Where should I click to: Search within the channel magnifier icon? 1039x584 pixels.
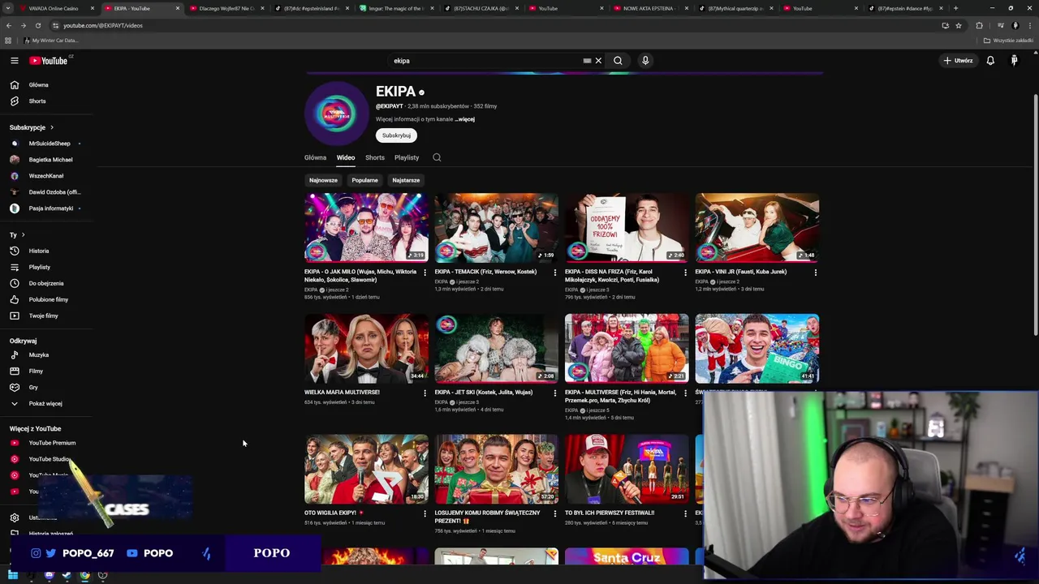[x=437, y=157]
